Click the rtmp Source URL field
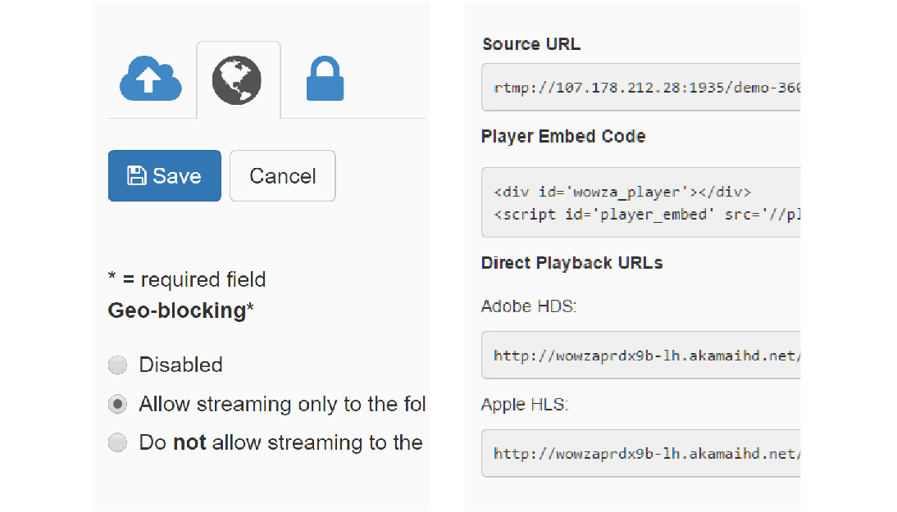 pyautogui.click(x=641, y=88)
